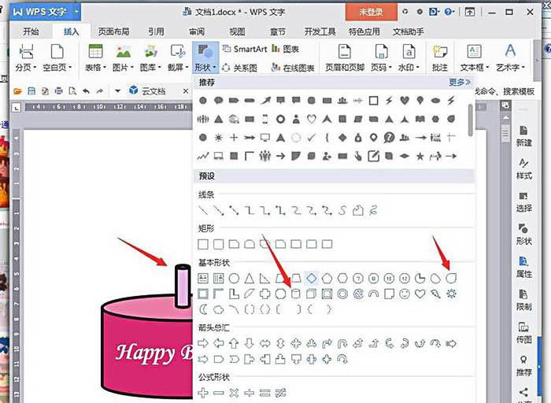The image size is (551, 403).
Task: Select the pentagon basic shape
Action: tap(327, 279)
